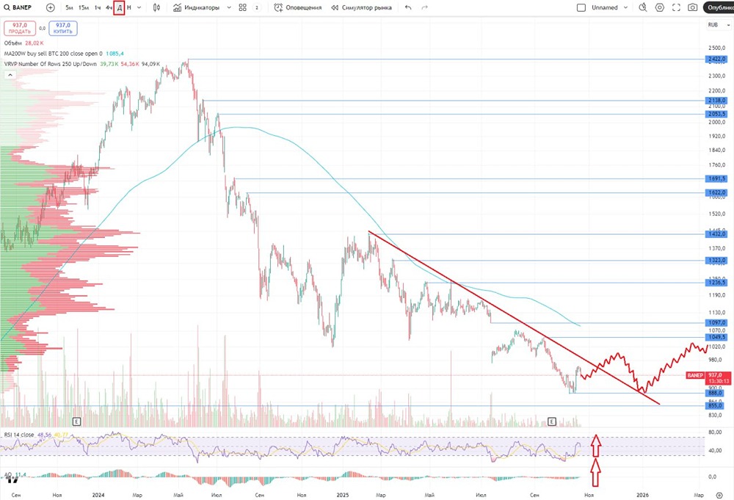Click the alarm clock alert icon
This screenshot has height=500, width=734.
pos(278,7)
